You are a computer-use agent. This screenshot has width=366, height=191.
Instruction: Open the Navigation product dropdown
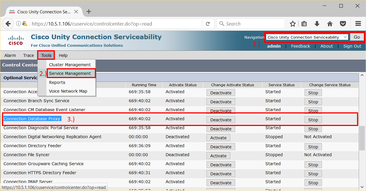(307, 37)
